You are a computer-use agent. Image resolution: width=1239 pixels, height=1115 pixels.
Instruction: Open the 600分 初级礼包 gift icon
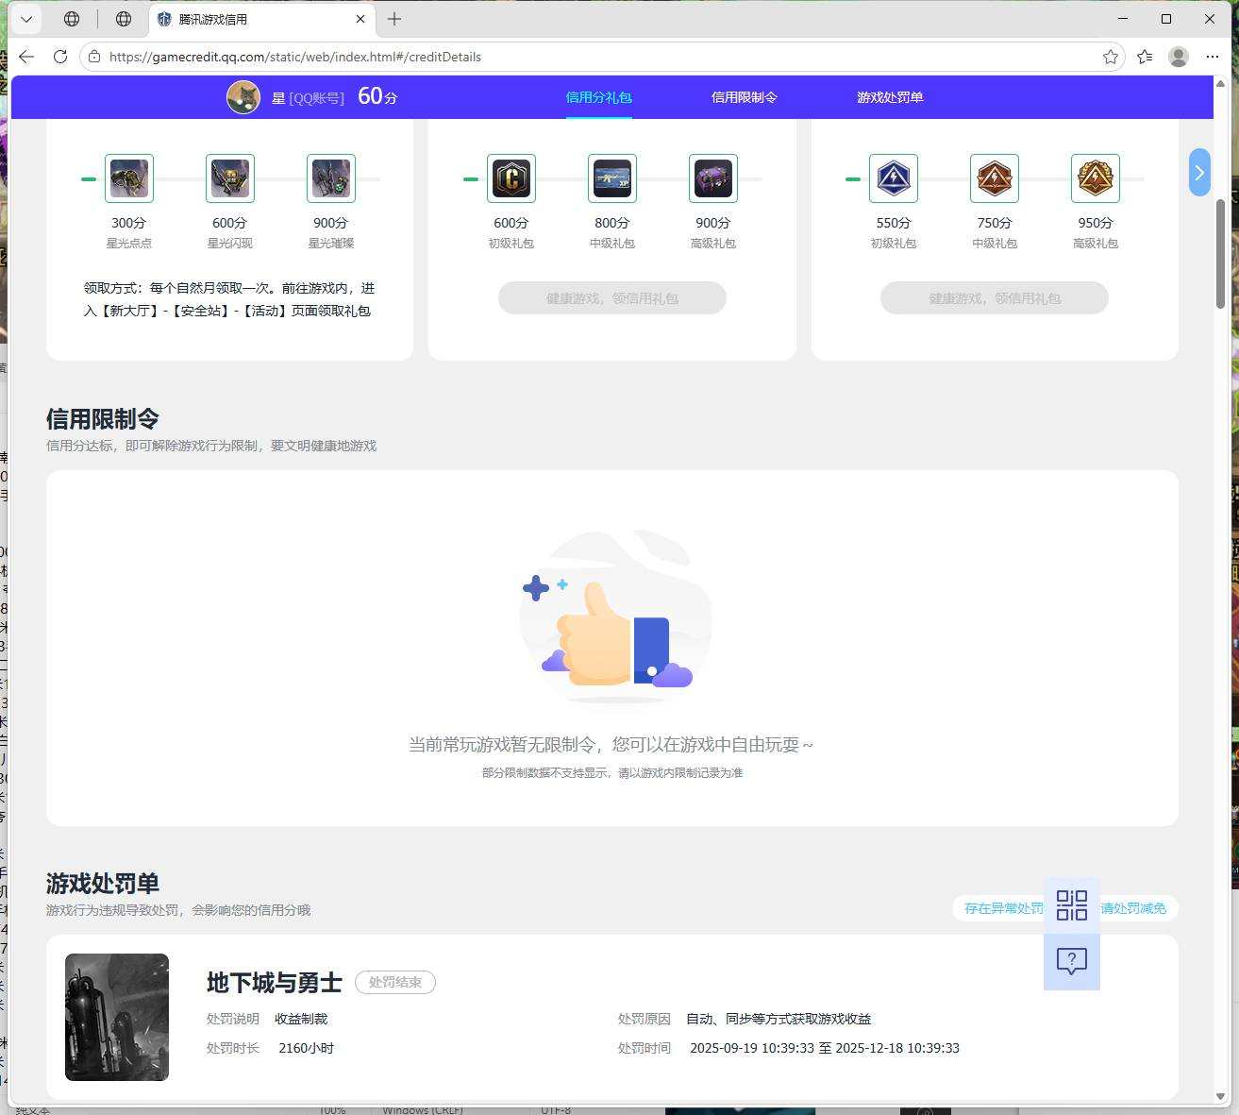pos(511,178)
